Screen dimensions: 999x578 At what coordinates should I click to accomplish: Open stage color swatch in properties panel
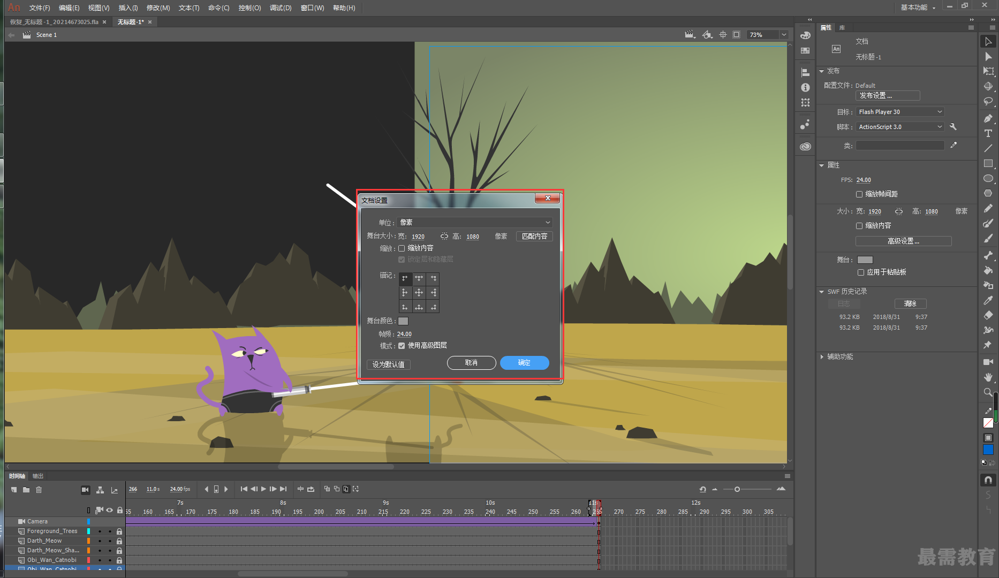(x=865, y=260)
